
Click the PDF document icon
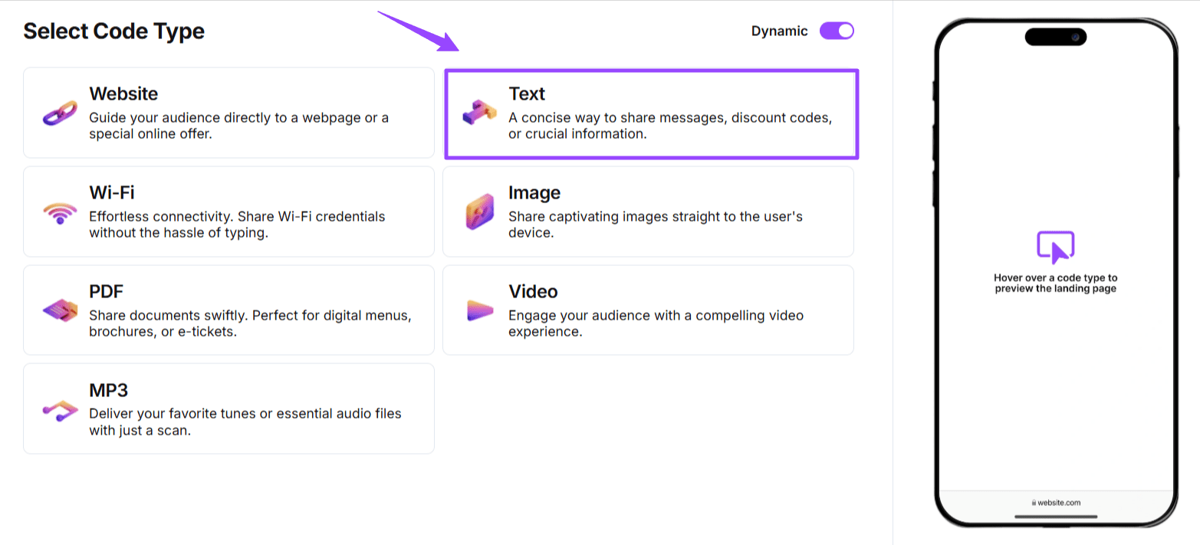(x=60, y=310)
